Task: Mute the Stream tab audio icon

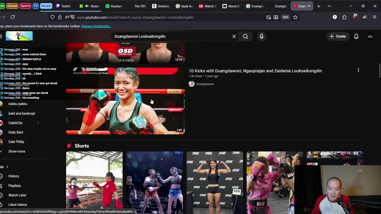Action: (87, 6)
